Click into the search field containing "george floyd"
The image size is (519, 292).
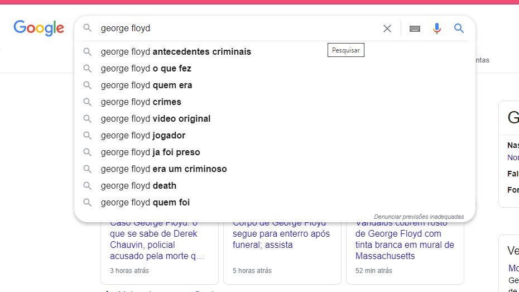pos(238,28)
